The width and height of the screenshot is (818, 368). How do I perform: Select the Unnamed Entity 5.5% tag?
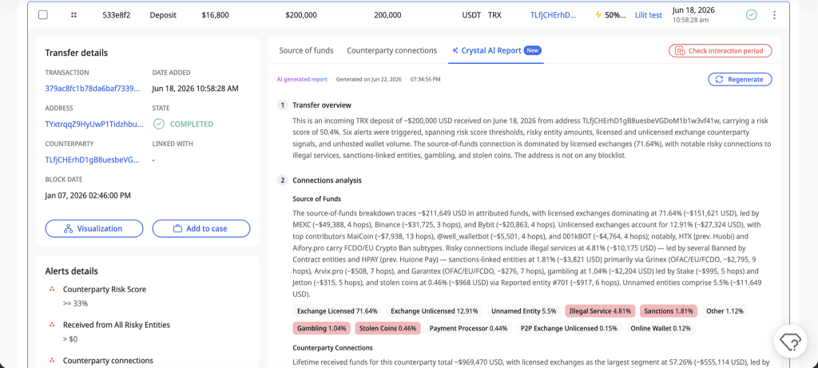coord(523,311)
